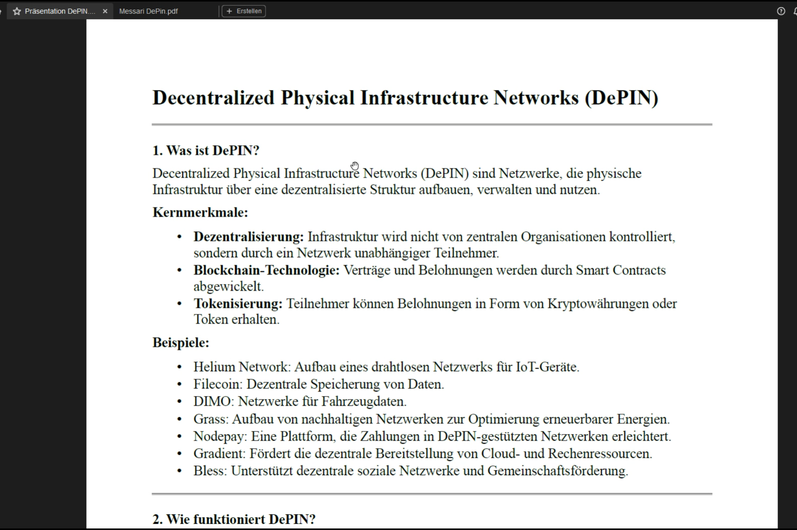The width and height of the screenshot is (797, 530).
Task: Star the Präsentation DePIN tab
Action: [x=17, y=12]
